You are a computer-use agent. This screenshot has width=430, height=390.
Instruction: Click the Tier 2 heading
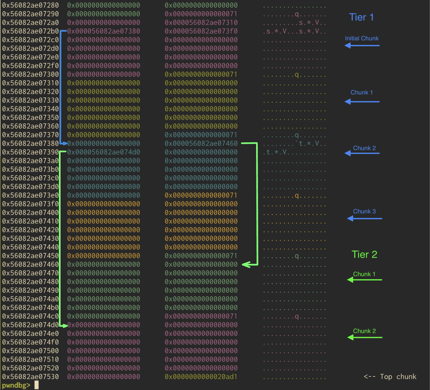click(364, 255)
